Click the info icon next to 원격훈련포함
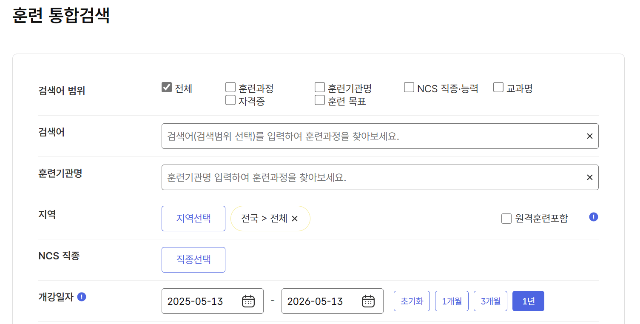This screenshot has height=324, width=640. [x=593, y=217]
